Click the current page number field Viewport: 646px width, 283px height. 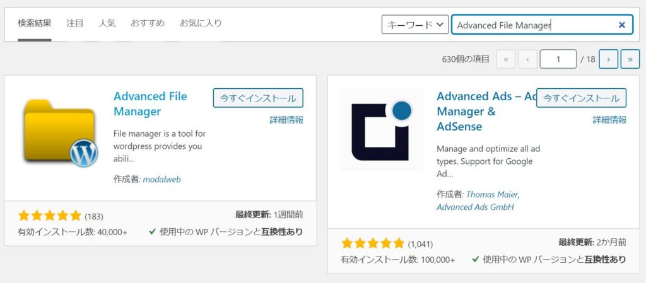[558, 59]
